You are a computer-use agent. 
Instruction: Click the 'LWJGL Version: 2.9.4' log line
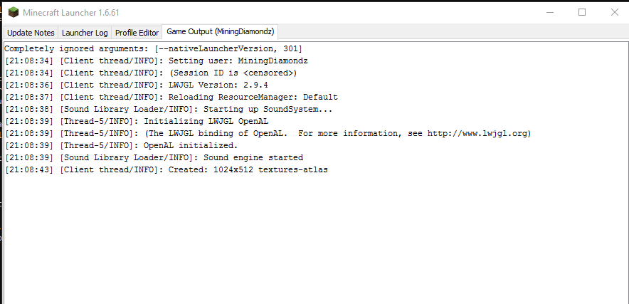point(137,85)
